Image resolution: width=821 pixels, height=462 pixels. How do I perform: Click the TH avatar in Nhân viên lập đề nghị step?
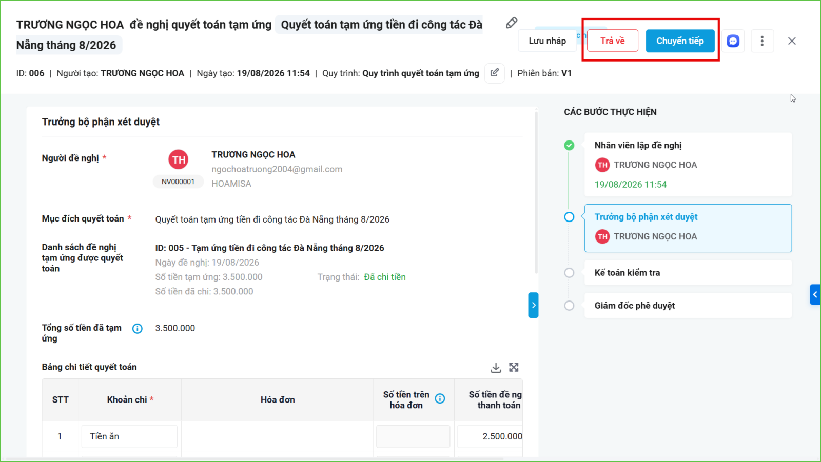pyautogui.click(x=602, y=165)
